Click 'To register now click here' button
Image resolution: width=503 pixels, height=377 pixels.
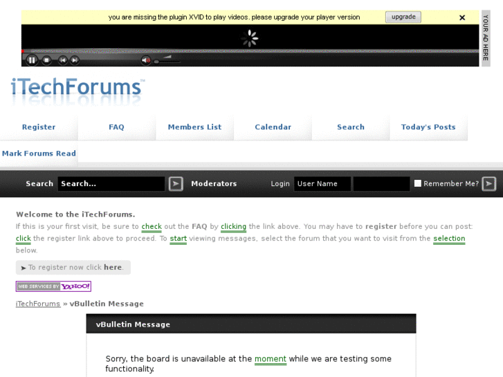coord(73,267)
